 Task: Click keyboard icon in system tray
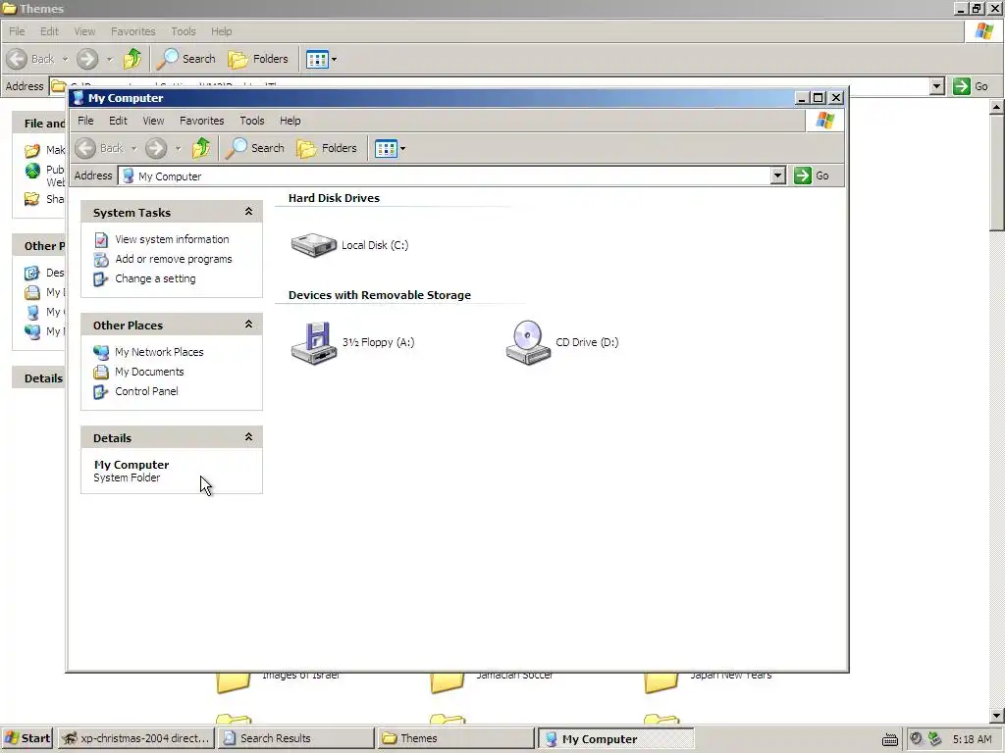pos(889,739)
